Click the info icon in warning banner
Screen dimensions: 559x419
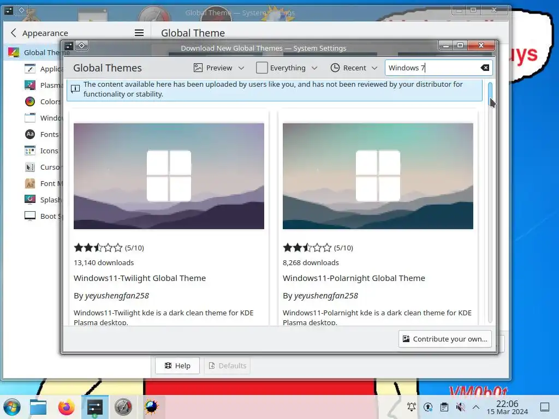click(x=75, y=89)
